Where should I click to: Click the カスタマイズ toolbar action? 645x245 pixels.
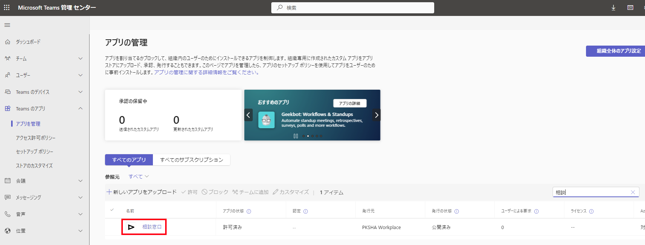291,192
